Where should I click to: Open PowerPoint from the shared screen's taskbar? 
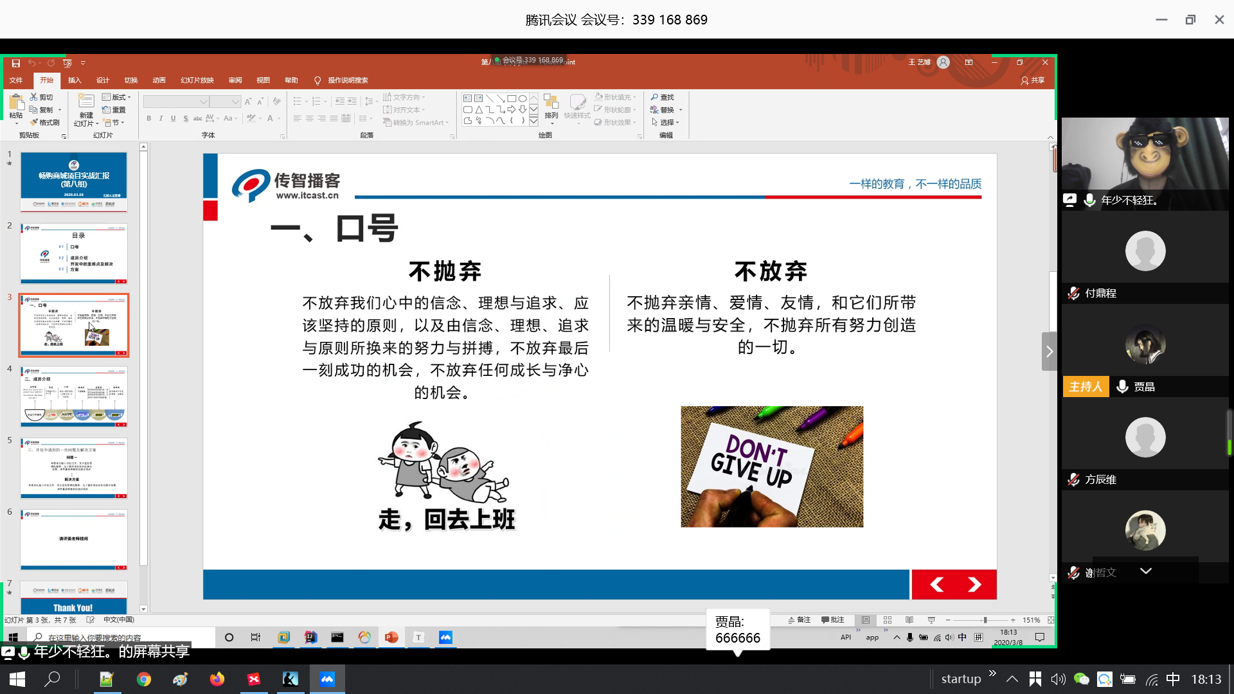click(391, 637)
